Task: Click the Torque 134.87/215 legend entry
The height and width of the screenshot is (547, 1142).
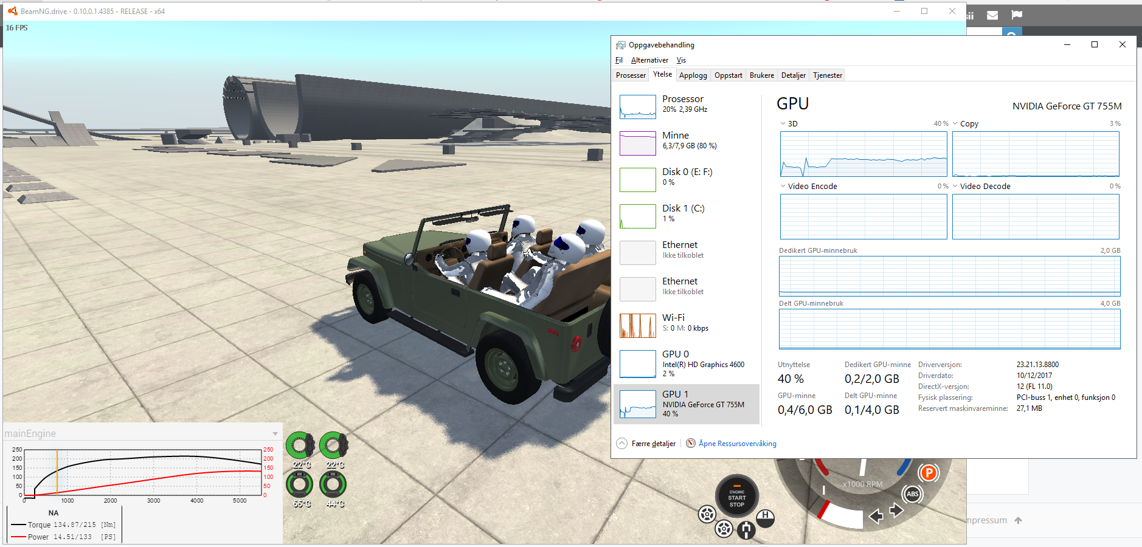Action: tap(63, 525)
